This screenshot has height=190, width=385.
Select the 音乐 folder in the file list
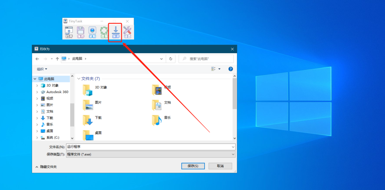[161, 120]
